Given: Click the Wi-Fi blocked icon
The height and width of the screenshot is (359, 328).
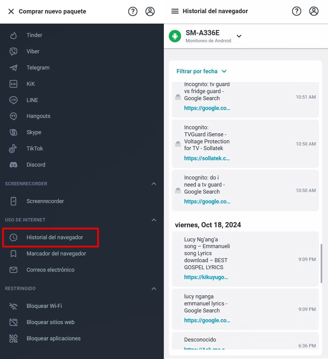Looking at the screenshot, I should click(13, 306).
